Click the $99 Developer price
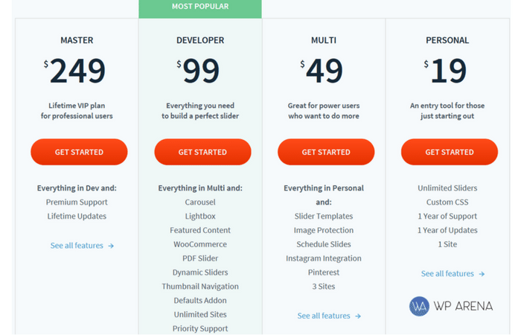This screenshot has height=335, width=521. click(x=199, y=71)
